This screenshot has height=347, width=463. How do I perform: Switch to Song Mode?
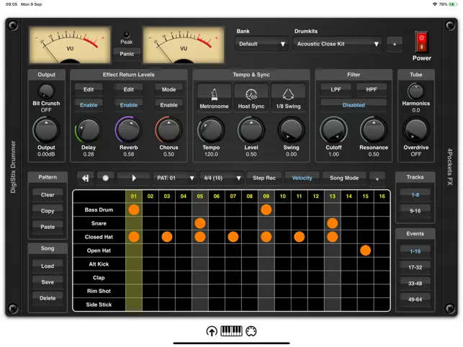coord(344,178)
